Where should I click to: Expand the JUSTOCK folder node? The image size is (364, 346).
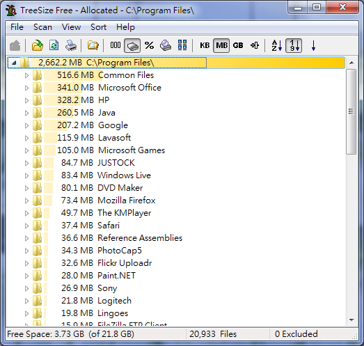(x=26, y=163)
